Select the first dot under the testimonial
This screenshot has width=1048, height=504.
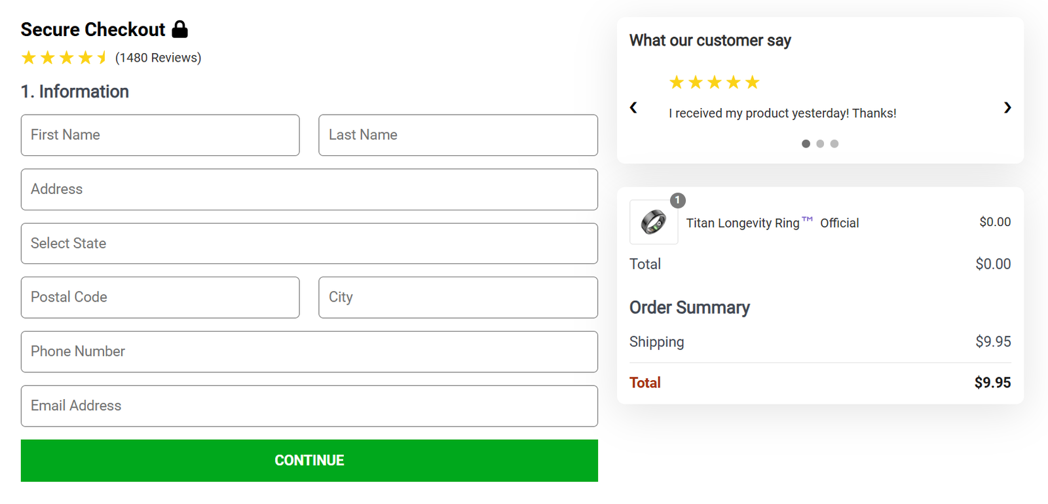pos(806,144)
